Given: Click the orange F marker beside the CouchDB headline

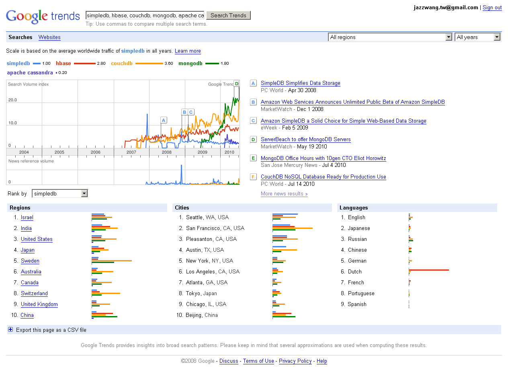Looking at the screenshot, I should coord(253,177).
